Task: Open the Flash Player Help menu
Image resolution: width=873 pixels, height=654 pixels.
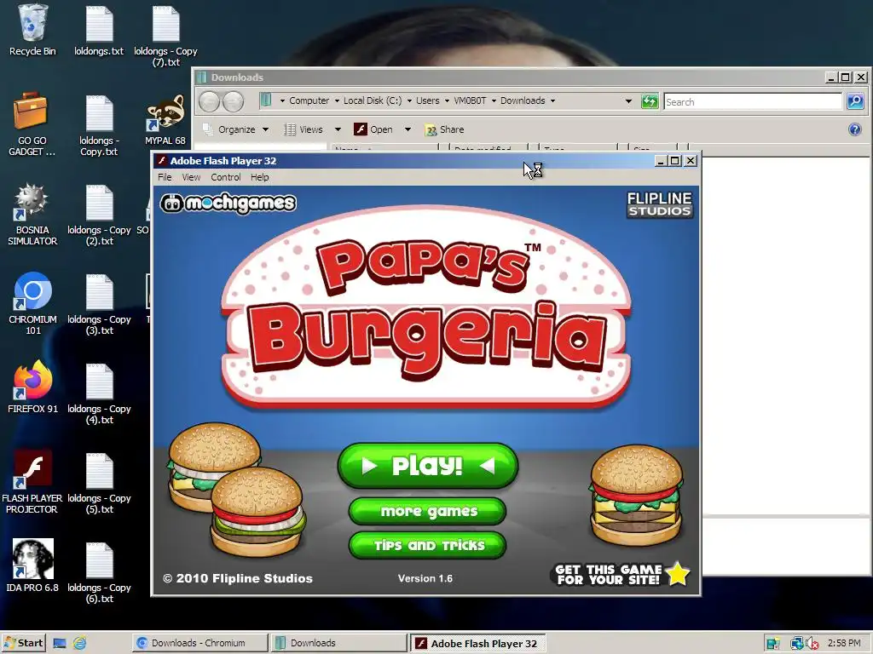Action: point(259,177)
